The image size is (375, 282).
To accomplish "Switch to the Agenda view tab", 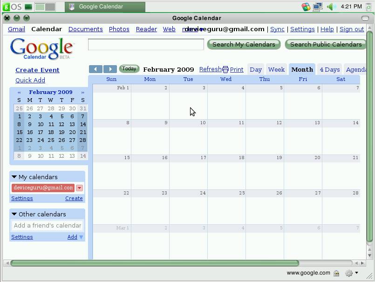I will (x=356, y=69).
